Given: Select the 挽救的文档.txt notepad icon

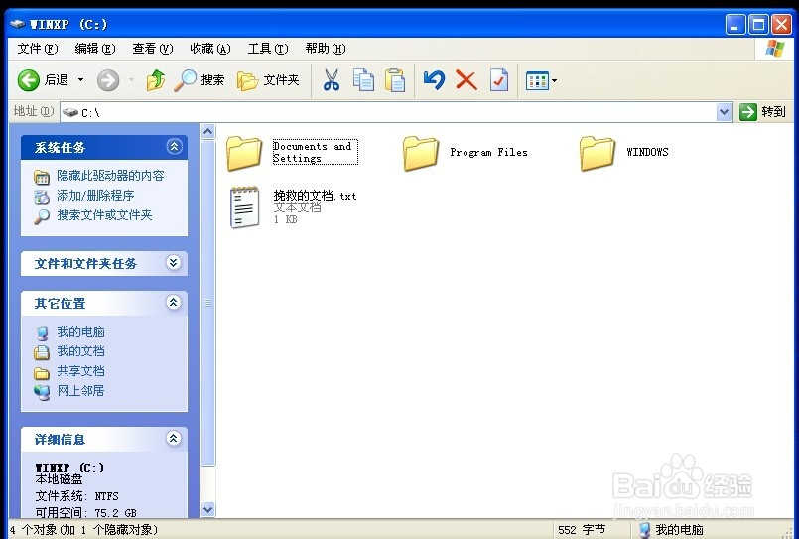Looking at the screenshot, I should tap(244, 206).
